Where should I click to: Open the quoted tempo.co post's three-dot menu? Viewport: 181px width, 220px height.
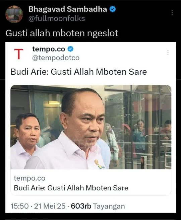click(168, 52)
